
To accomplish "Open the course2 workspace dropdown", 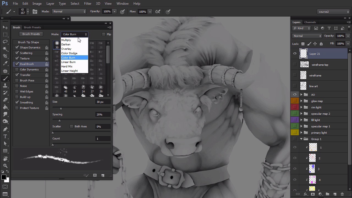I will (x=333, y=12).
